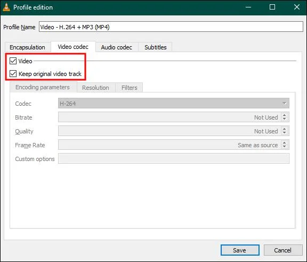The height and width of the screenshot is (262, 307).
Task: Click the Custom options text field
Action: 173,158
